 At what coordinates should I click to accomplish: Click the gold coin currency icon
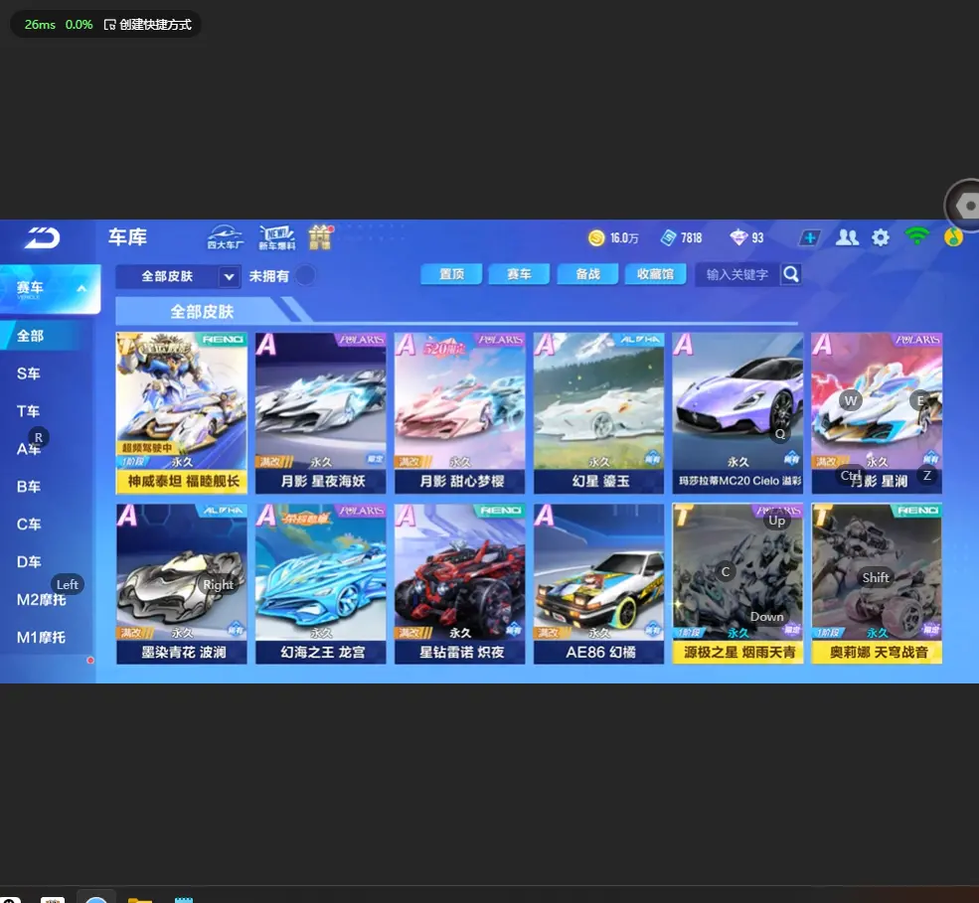pyautogui.click(x=596, y=237)
